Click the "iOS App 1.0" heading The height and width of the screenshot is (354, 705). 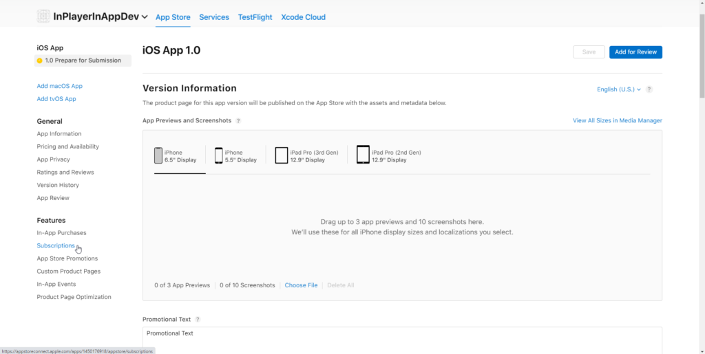pos(171,50)
